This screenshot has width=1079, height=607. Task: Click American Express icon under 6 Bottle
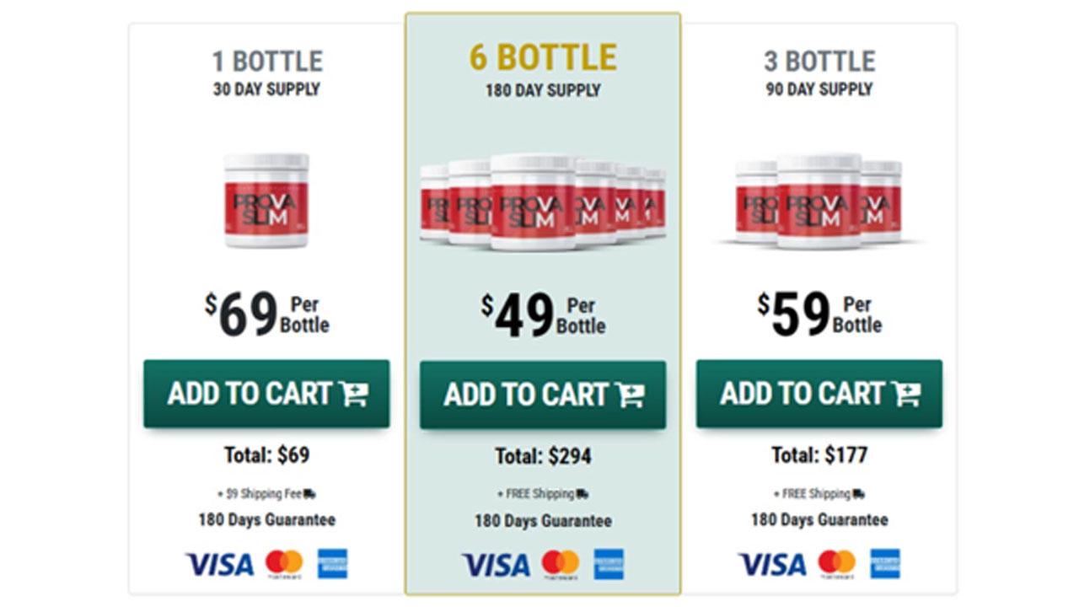point(609,563)
